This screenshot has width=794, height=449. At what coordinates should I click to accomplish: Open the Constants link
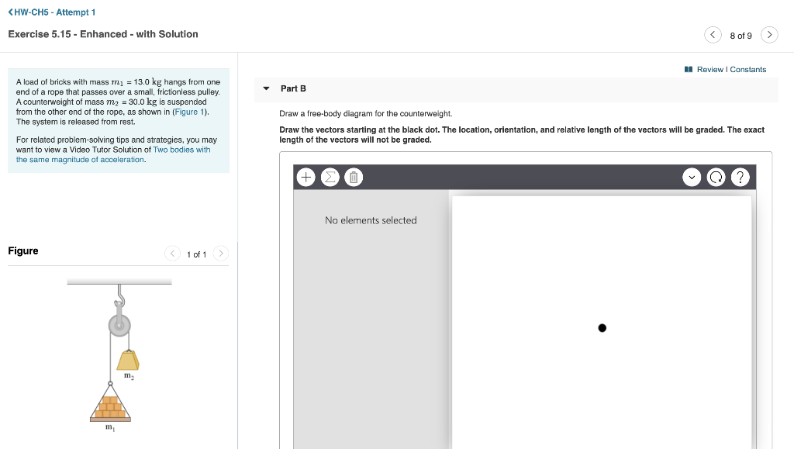pyautogui.click(x=748, y=69)
